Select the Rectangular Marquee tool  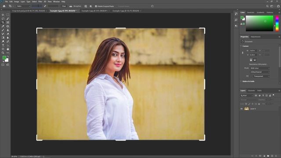(8, 15)
